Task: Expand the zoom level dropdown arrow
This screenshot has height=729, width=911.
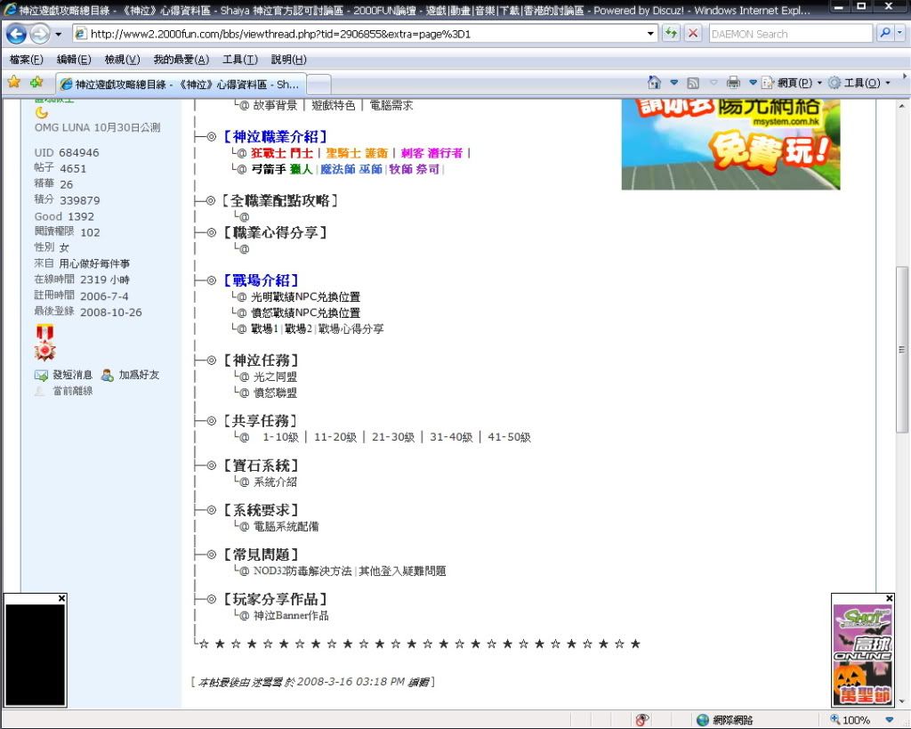Action: point(888,719)
